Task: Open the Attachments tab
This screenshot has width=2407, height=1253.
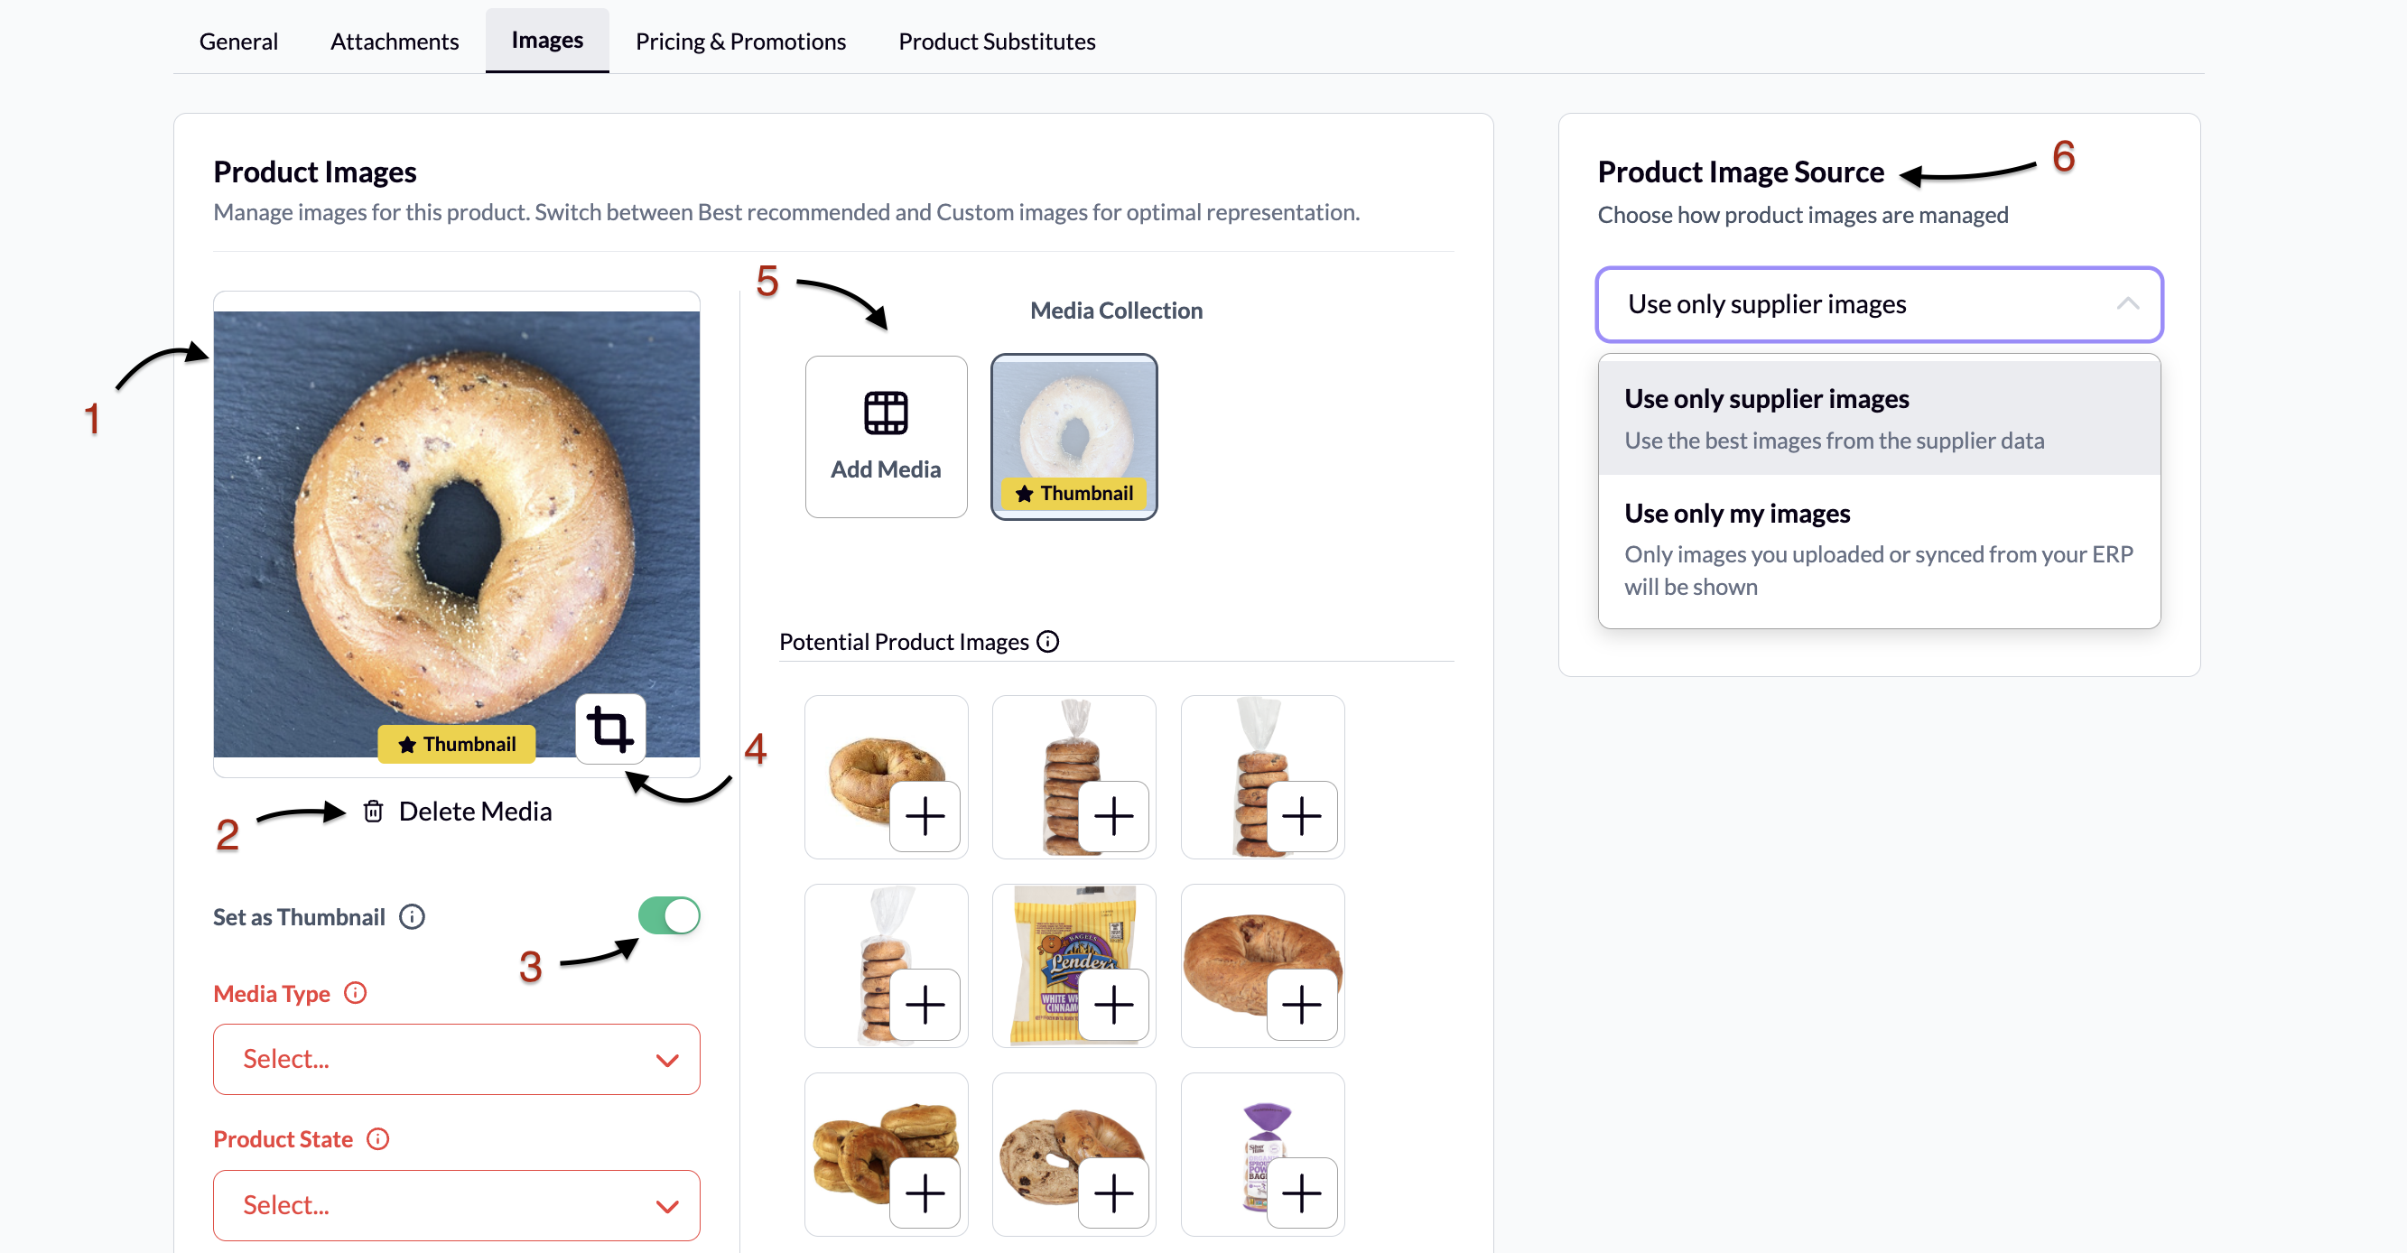Action: (395, 42)
